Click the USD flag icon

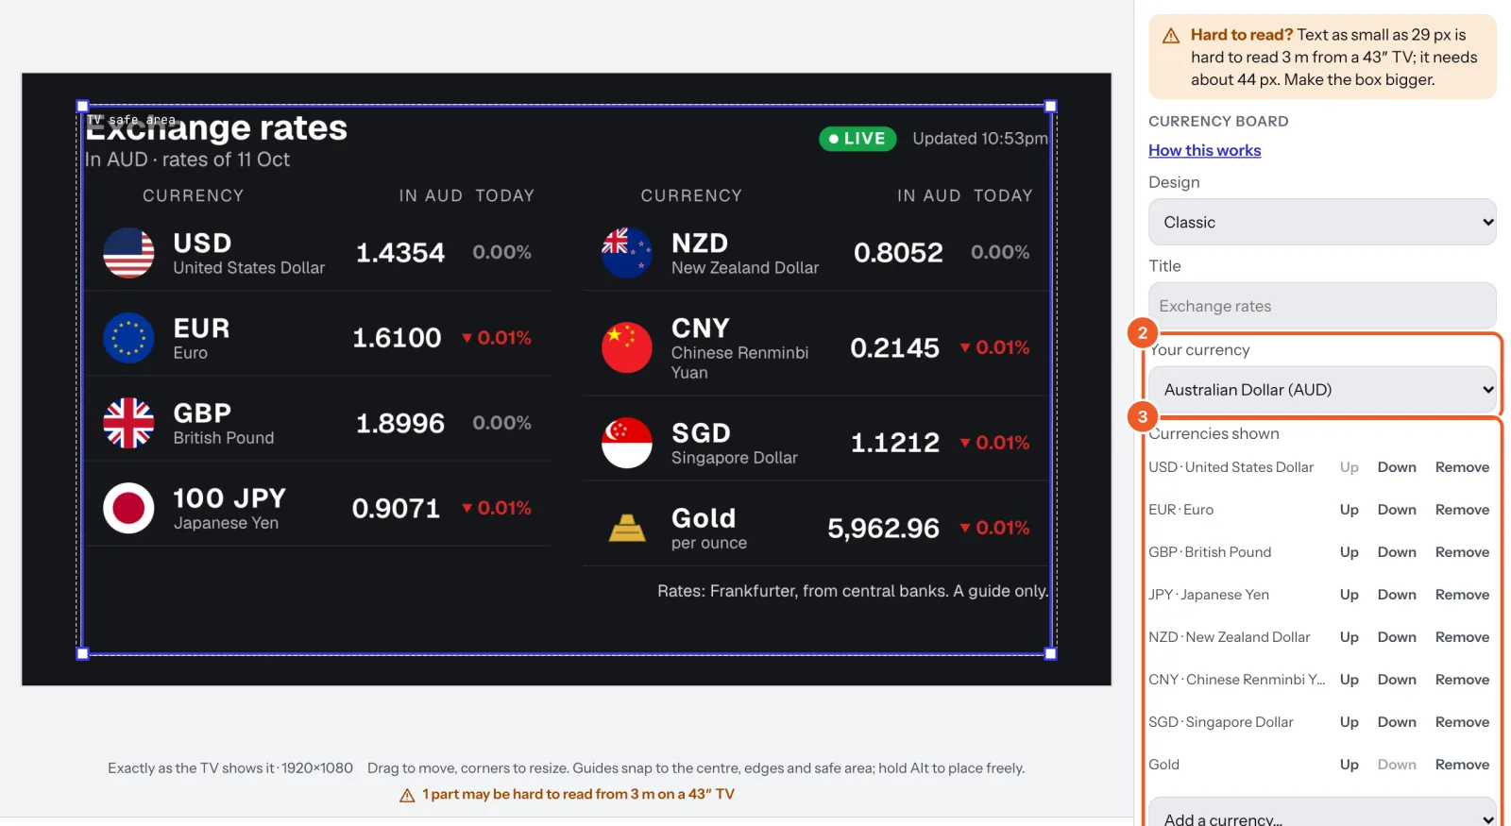pos(128,253)
